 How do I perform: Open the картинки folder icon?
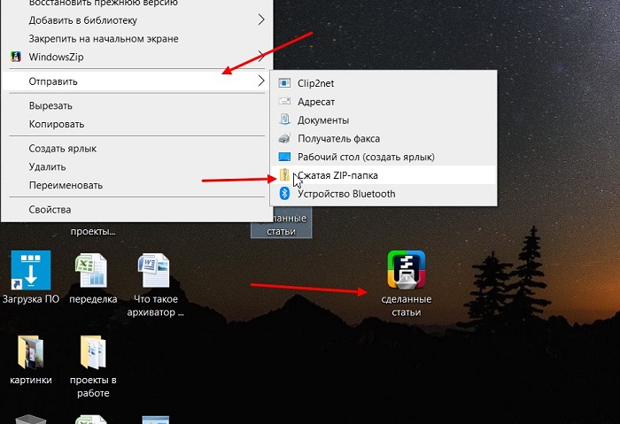point(31,352)
